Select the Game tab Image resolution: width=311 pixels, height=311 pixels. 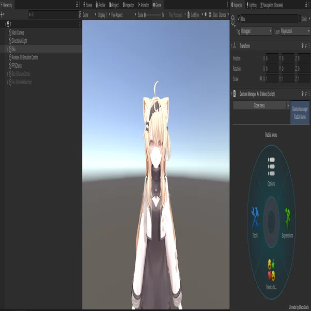point(157,5)
